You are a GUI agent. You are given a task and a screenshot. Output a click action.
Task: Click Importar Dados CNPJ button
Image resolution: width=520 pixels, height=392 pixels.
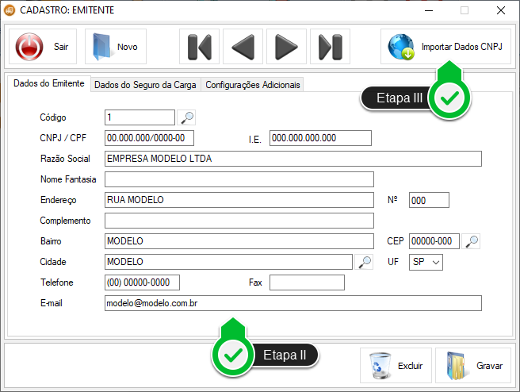[445, 47]
